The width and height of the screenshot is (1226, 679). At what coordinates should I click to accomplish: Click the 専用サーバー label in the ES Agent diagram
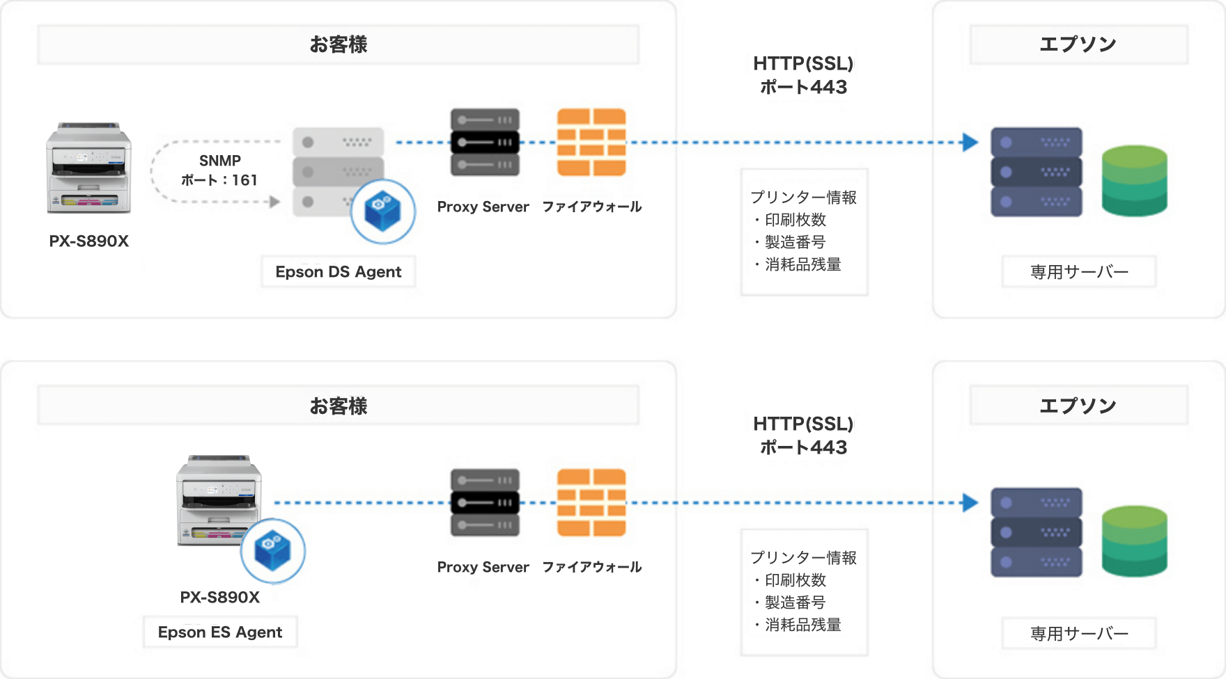(x=1079, y=634)
